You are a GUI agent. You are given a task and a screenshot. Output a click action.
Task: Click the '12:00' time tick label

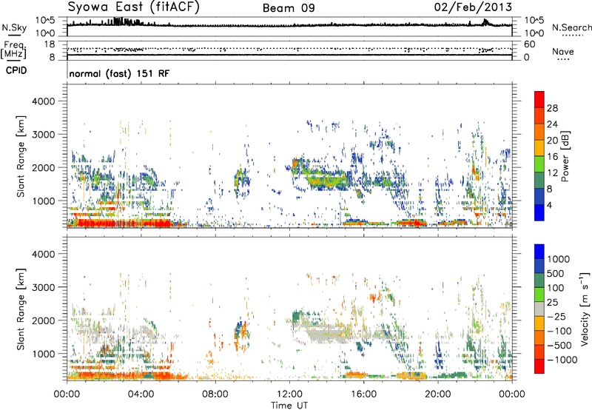(x=289, y=394)
